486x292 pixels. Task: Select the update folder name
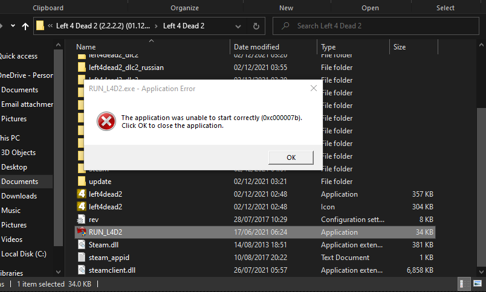coord(100,182)
